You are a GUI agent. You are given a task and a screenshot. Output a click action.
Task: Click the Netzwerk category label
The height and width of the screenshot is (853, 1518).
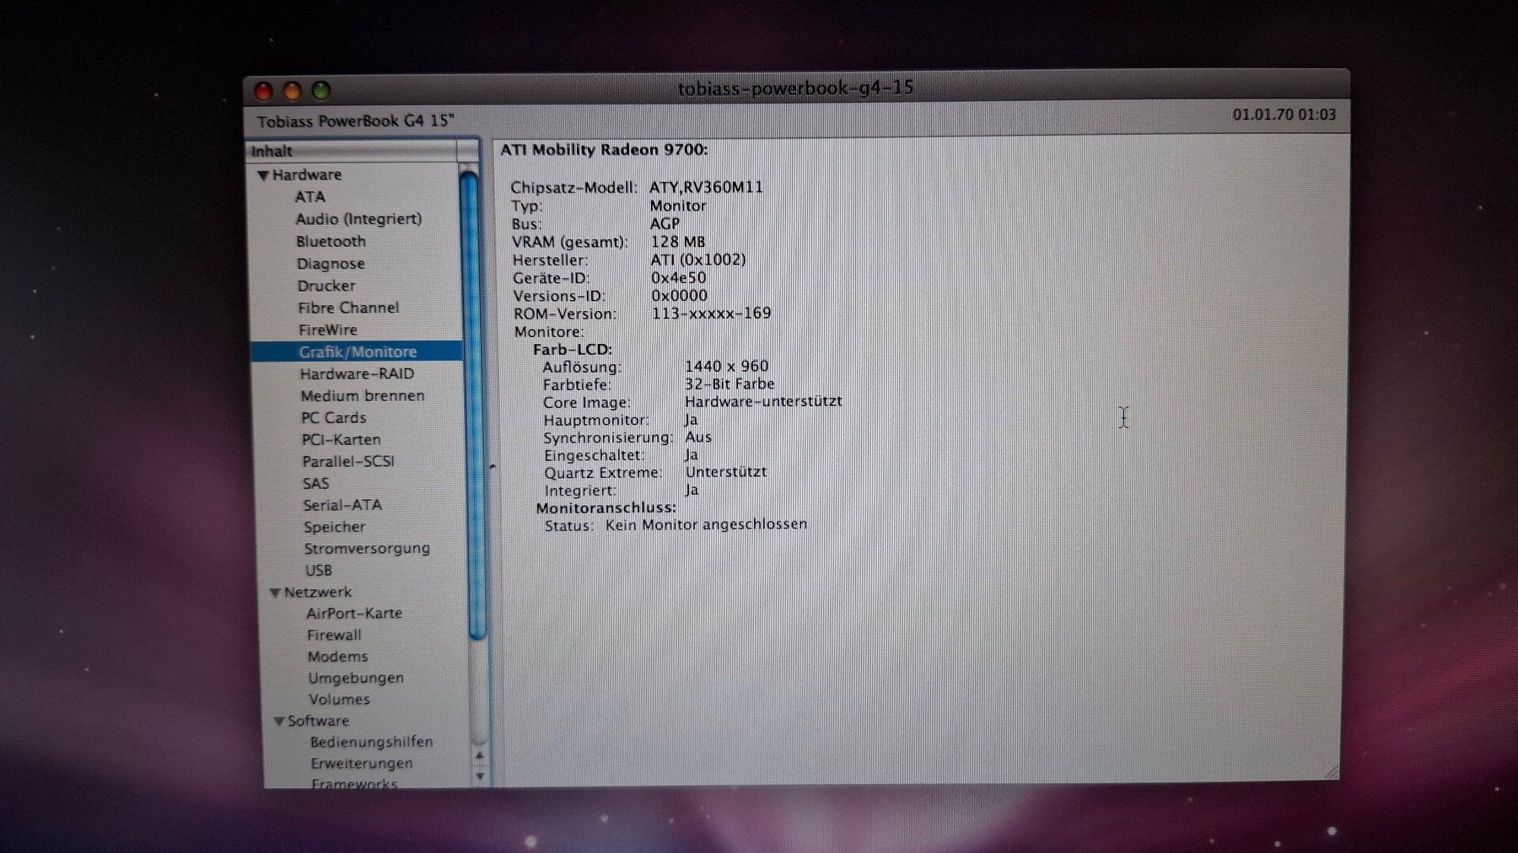318,593
